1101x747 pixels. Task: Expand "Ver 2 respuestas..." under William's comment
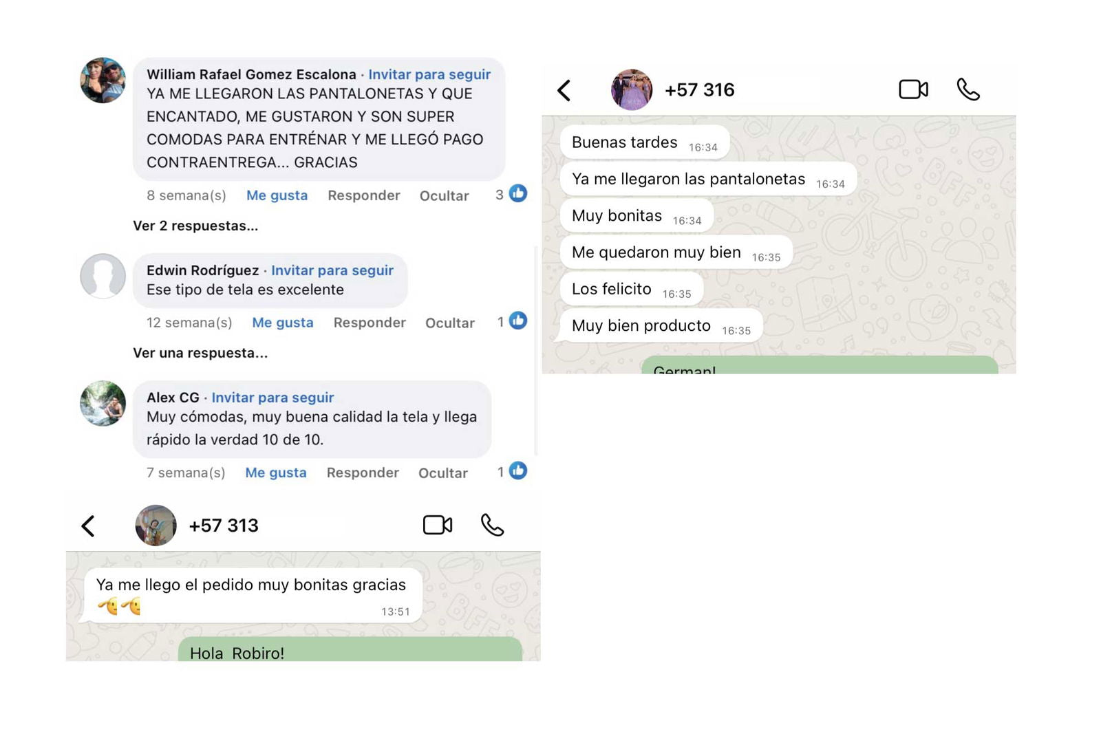coord(195,226)
